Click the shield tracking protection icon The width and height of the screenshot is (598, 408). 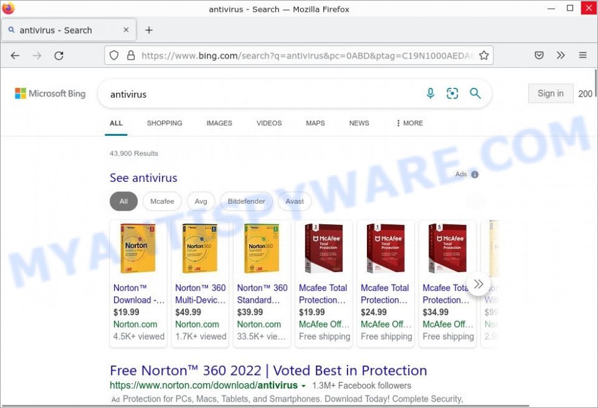(x=114, y=55)
